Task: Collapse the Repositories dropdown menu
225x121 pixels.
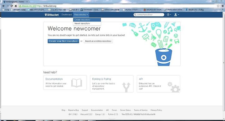Action: point(81,15)
